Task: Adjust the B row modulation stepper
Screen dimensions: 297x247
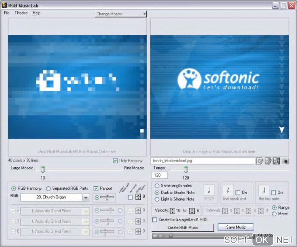Action: 138,232
